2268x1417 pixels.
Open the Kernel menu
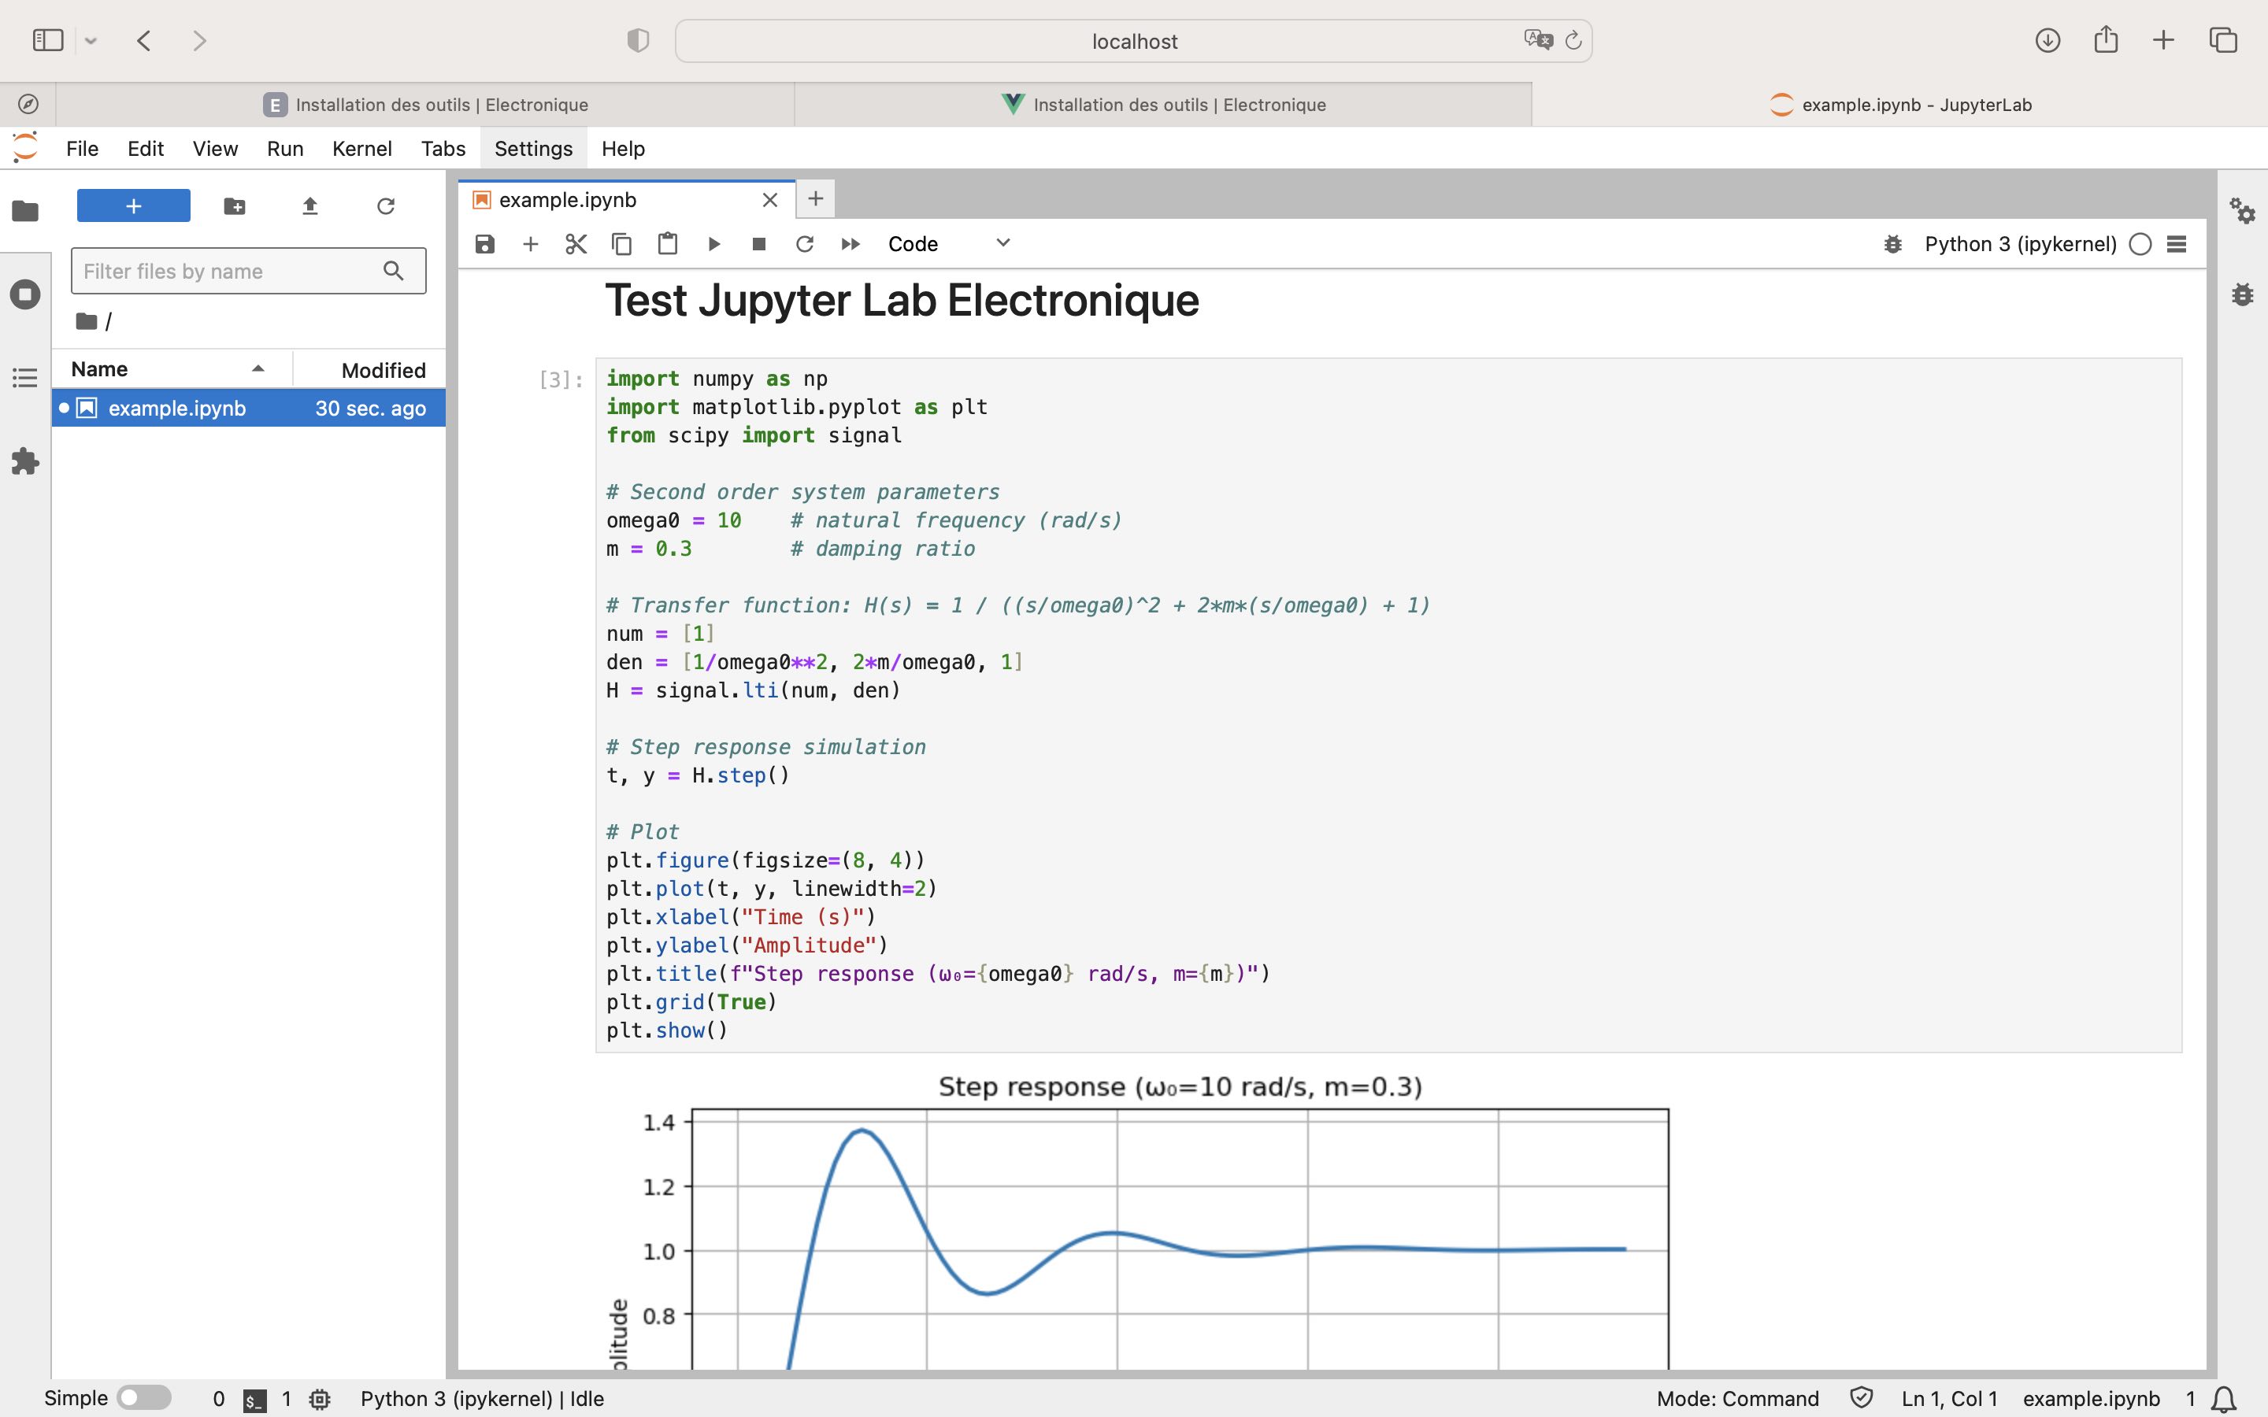tap(361, 149)
